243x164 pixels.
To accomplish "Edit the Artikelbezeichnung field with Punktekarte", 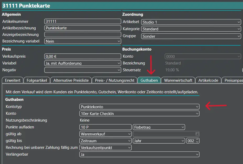I will point(82,28).
